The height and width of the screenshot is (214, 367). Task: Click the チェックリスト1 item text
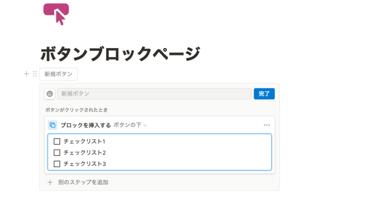click(84, 142)
